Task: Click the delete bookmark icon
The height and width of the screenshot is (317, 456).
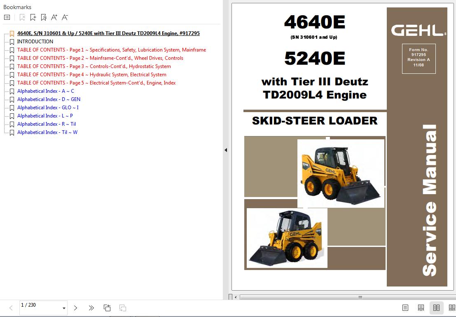Action: [x=22, y=17]
